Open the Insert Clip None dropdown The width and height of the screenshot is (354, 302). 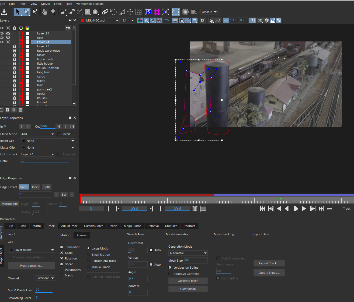tap(47, 141)
